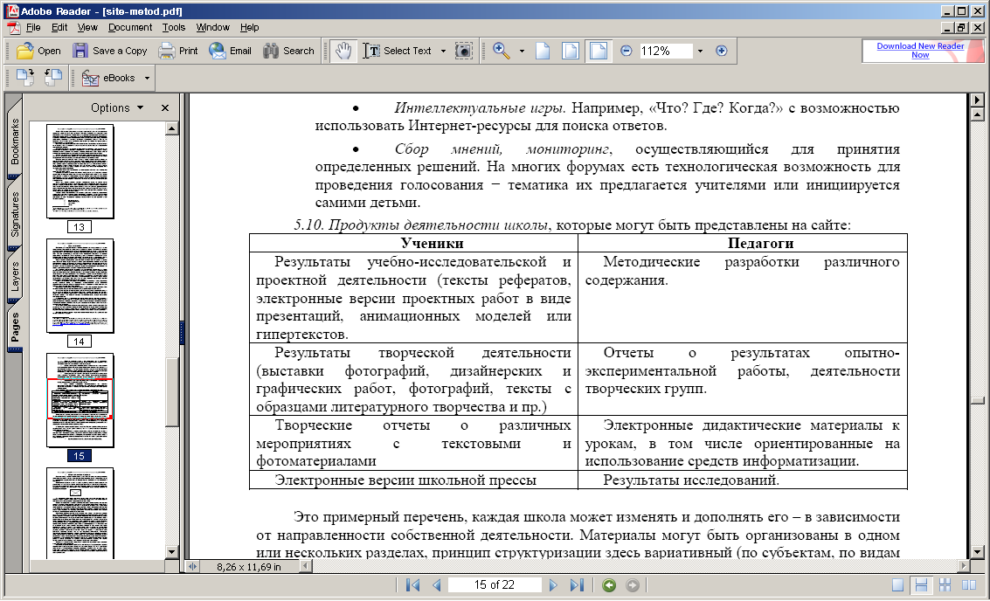Open a PDF with the Open button
This screenshot has width=990, height=601.
[38, 51]
